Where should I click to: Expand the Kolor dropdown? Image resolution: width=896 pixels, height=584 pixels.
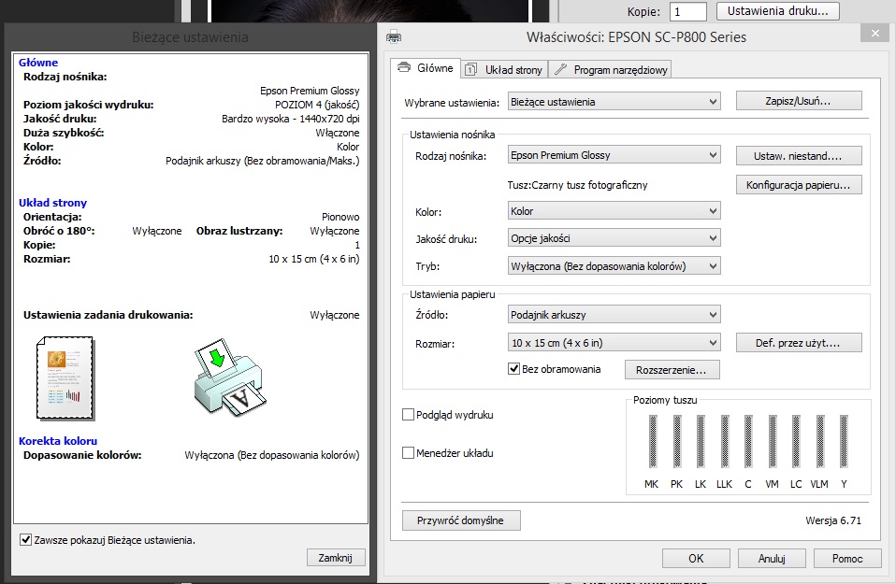coord(614,210)
